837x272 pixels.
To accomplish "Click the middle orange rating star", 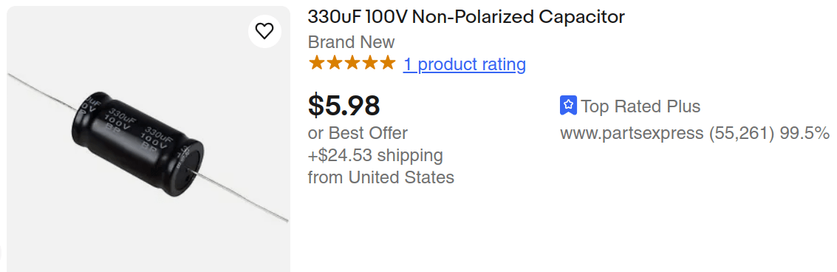I will pyautogui.click(x=352, y=63).
